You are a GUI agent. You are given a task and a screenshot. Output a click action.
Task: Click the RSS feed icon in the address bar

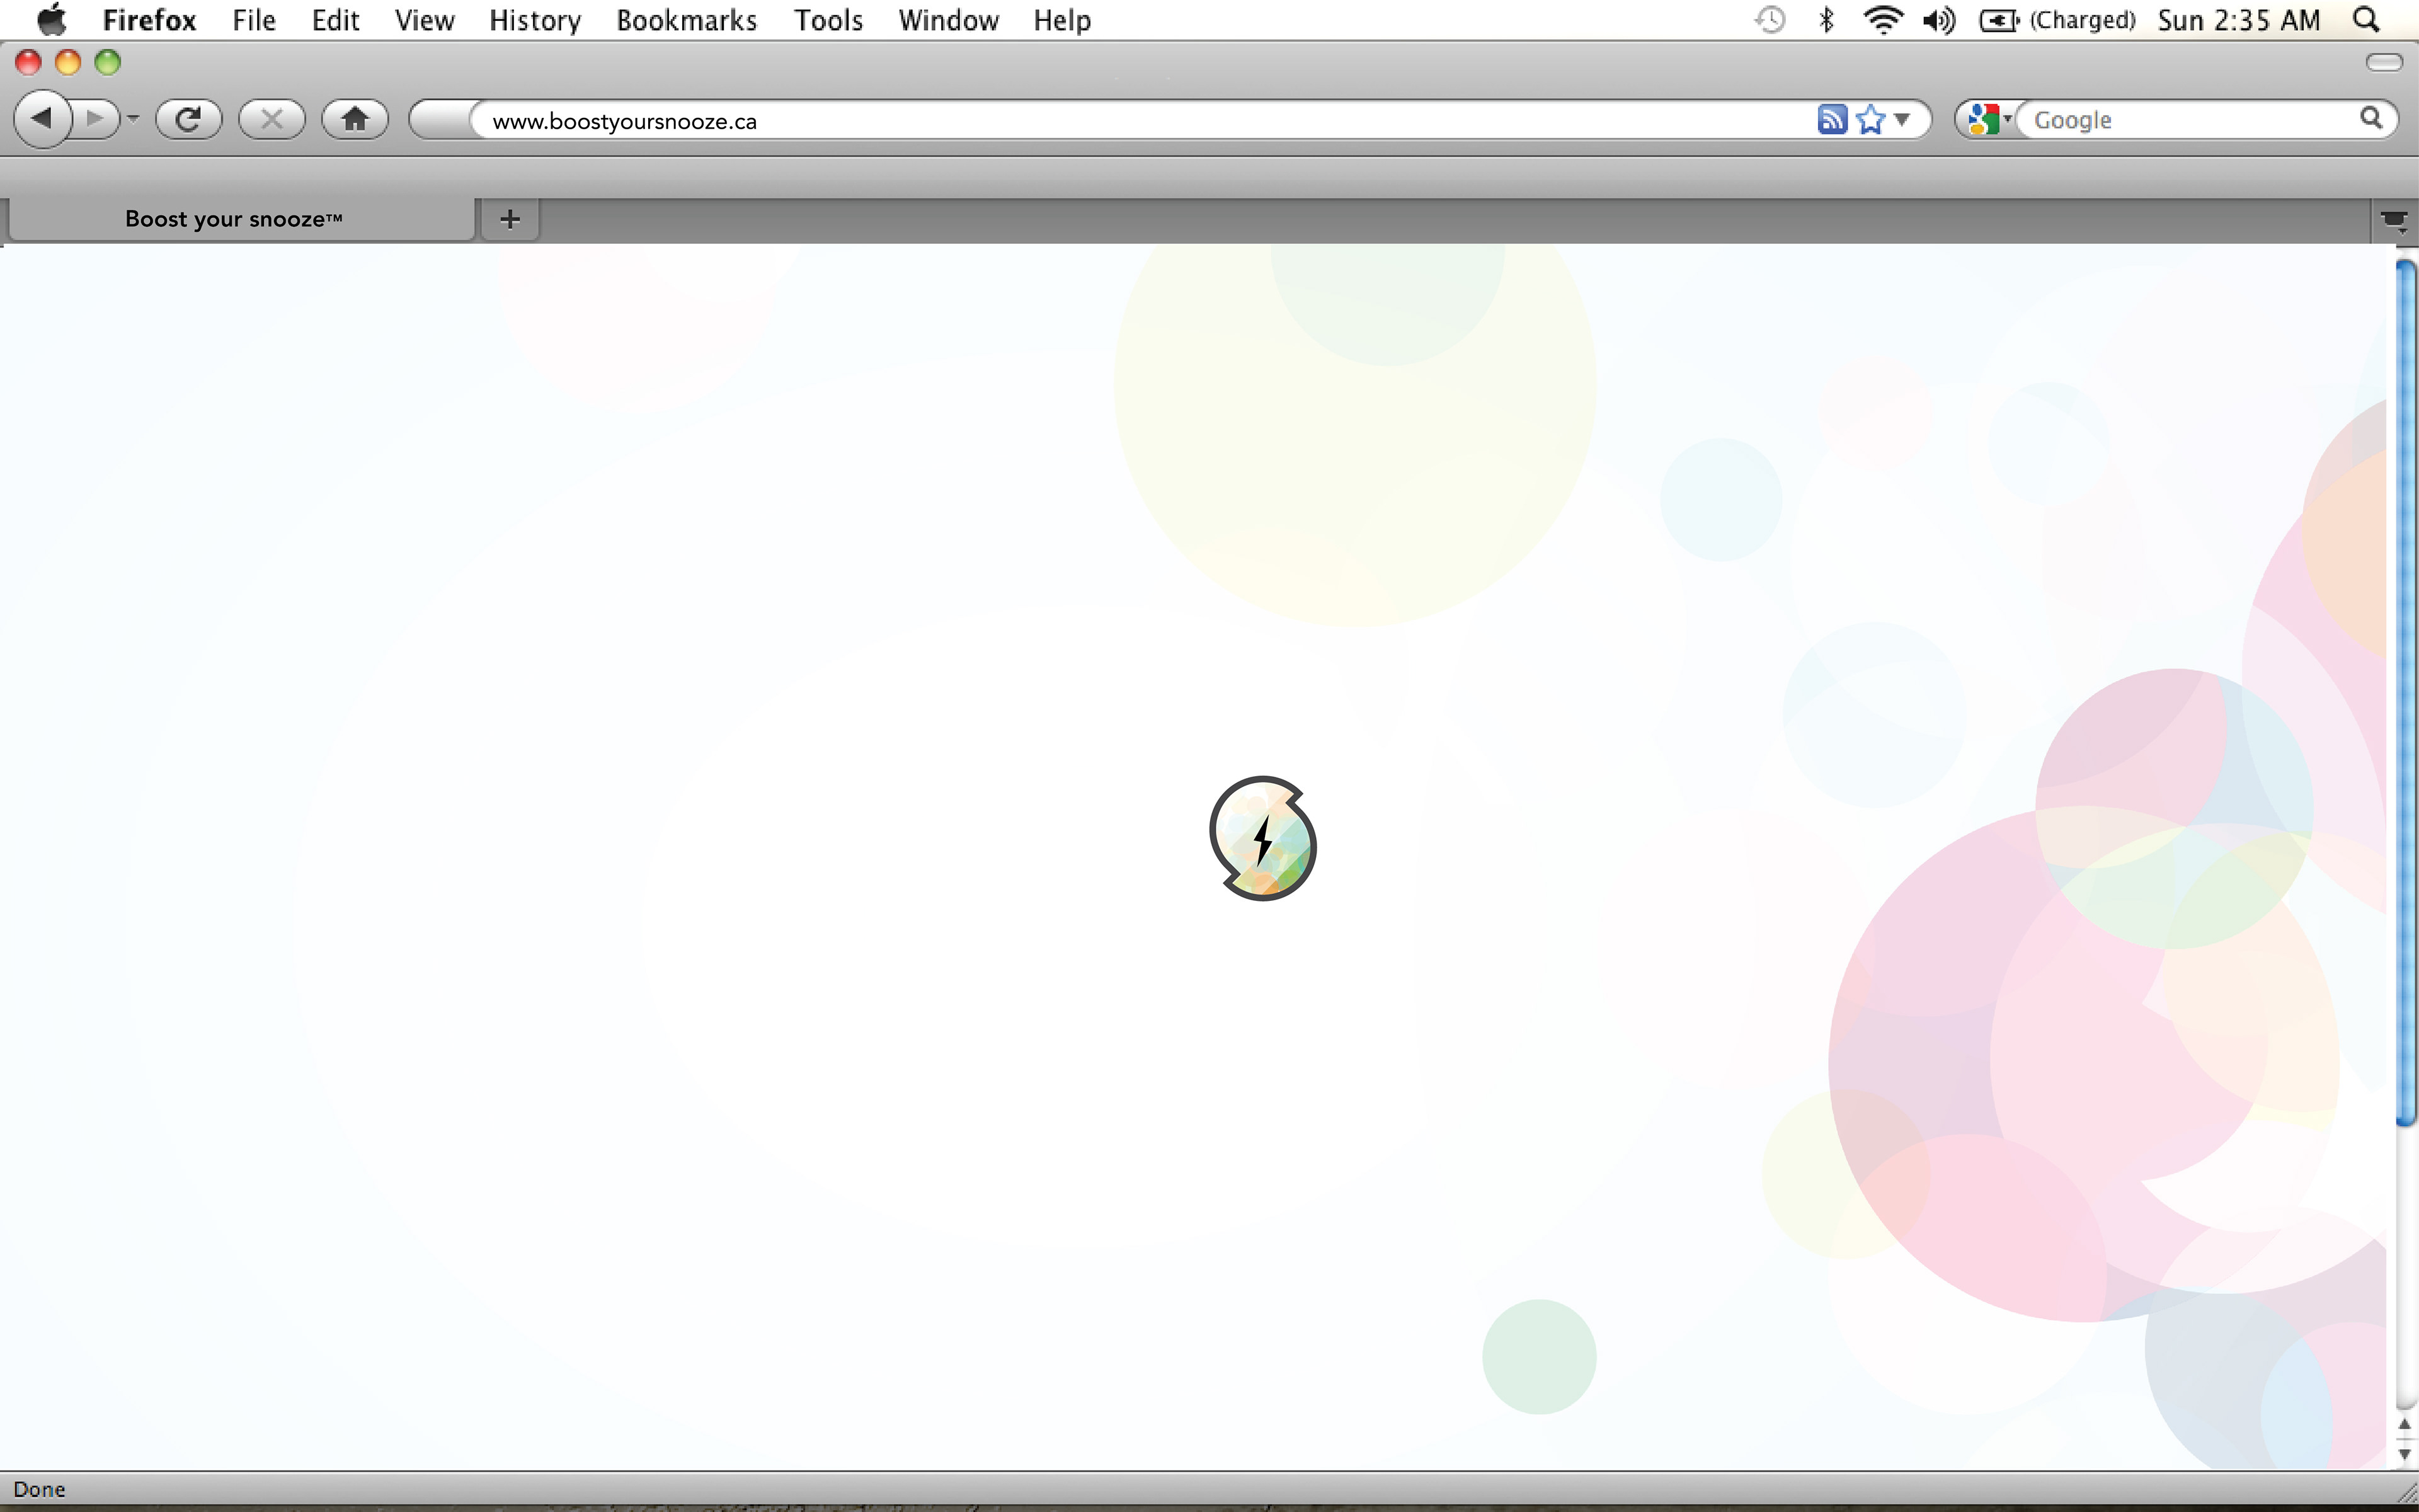[x=1831, y=119]
